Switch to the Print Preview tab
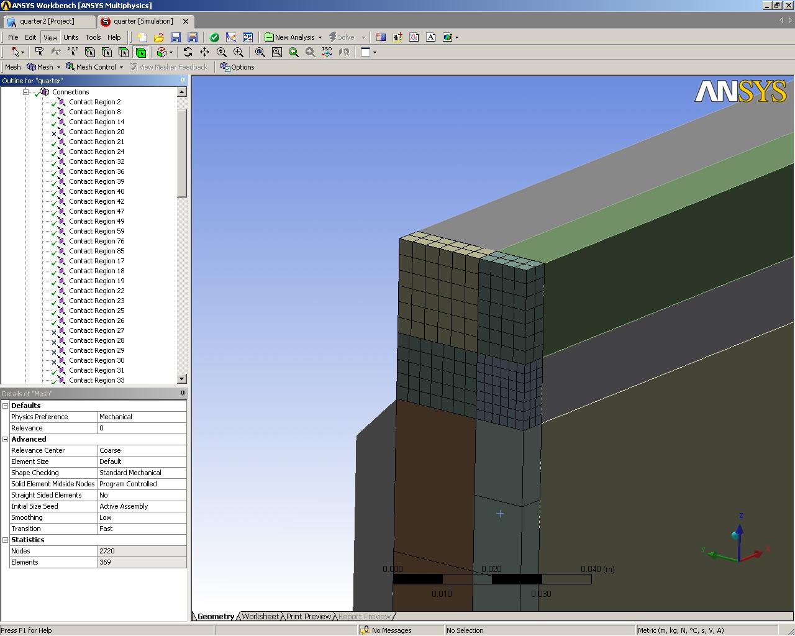795x636 pixels. [x=309, y=617]
